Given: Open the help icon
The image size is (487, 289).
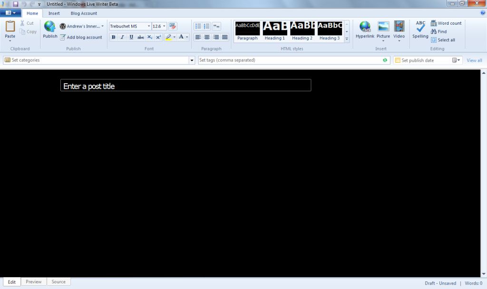Looking at the screenshot, I should pos(483,13).
